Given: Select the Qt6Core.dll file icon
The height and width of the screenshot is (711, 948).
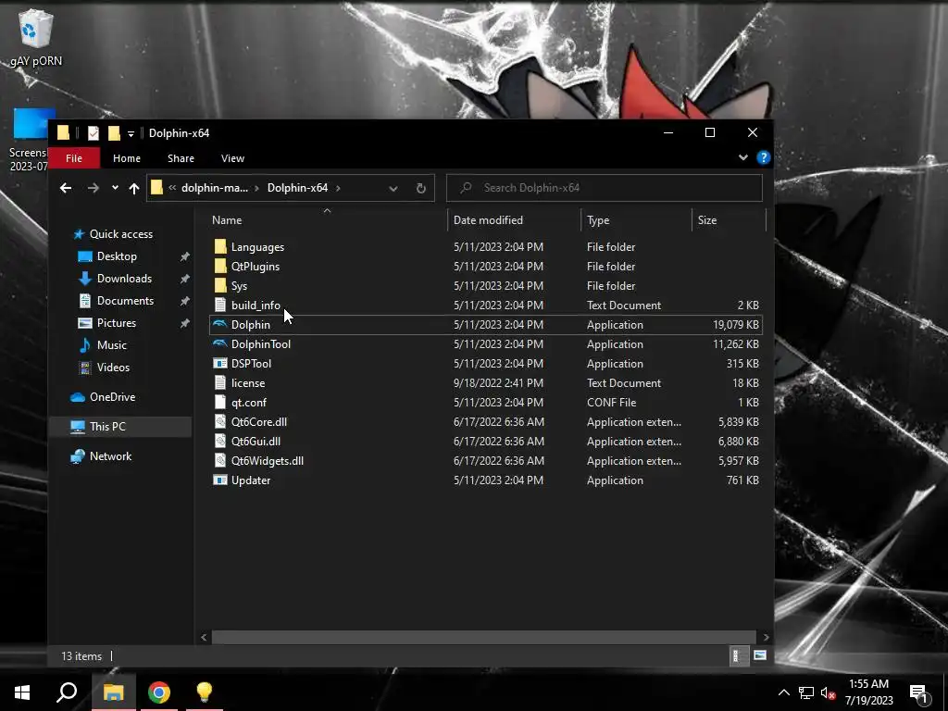Looking at the screenshot, I should tap(220, 422).
